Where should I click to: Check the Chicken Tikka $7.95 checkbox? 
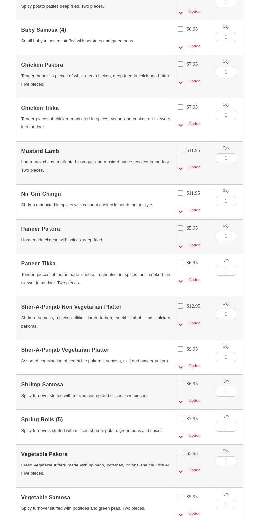point(180,107)
